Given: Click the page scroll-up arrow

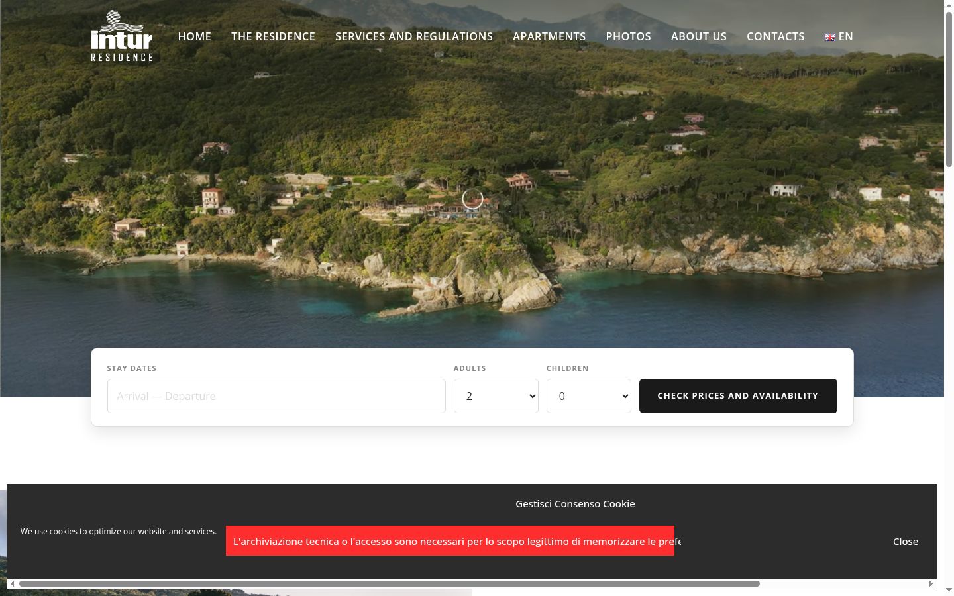Looking at the screenshot, I should (949, 5).
